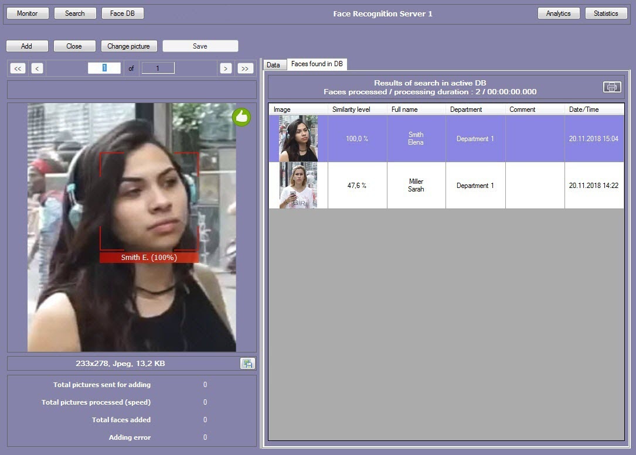Click the current picture number field
Screen dimensions: 636x455
click(x=104, y=68)
